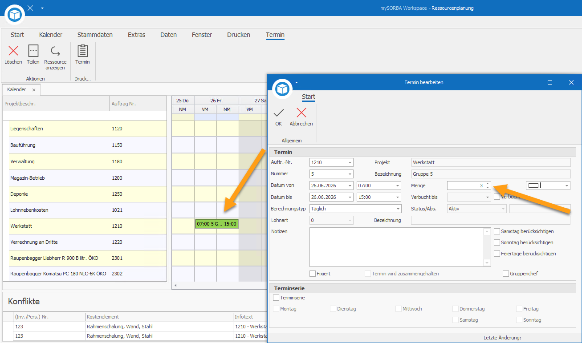
Task: Click into the Notizen text area
Action: (x=397, y=247)
